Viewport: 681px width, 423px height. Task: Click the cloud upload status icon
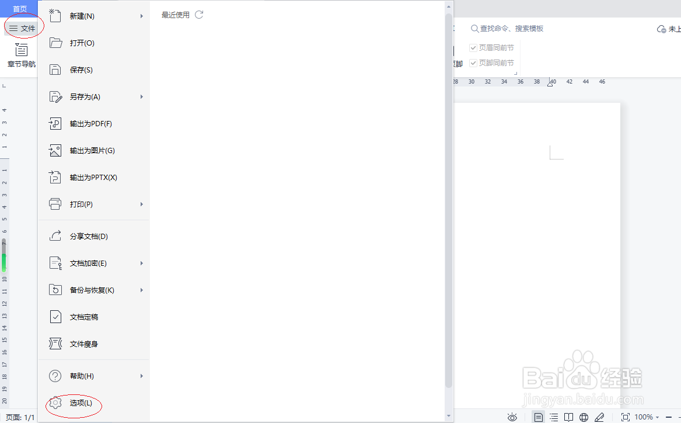(661, 27)
